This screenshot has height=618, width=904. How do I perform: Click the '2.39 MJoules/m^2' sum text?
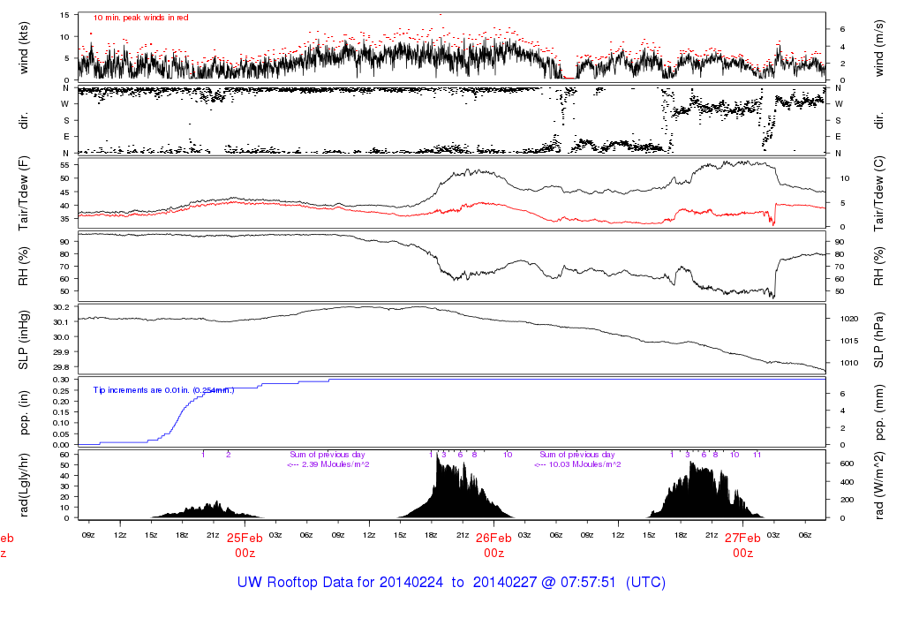coord(335,464)
